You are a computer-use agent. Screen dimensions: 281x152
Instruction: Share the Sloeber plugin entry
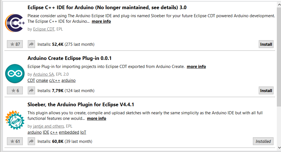31,141
